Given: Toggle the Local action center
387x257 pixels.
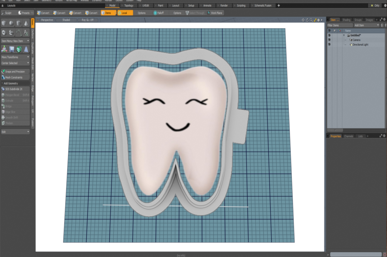Looking at the screenshot, I should pos(125,13).
